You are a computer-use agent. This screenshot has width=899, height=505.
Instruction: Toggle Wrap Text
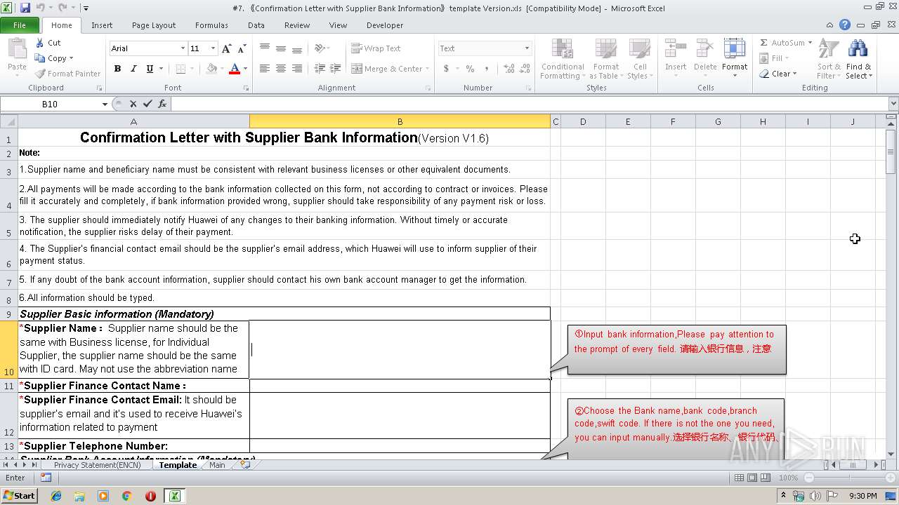[376, 48]
